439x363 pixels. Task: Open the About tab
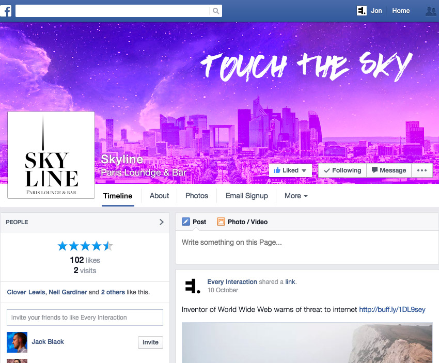point(159,196)
